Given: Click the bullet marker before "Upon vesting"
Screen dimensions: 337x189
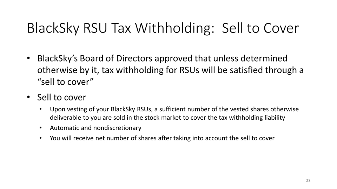Looking at the screenshot, I should click(x=41, y=110).
